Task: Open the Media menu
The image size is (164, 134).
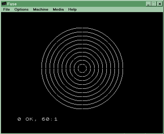Action: (x=58, y=9)
